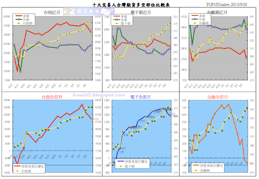Select 淨看多部位變化 legend in 台指全部月 chart

(x=29, y=166)
